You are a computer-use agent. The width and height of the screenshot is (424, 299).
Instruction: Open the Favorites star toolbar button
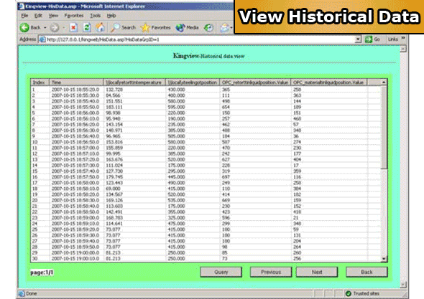coord(156,27)
